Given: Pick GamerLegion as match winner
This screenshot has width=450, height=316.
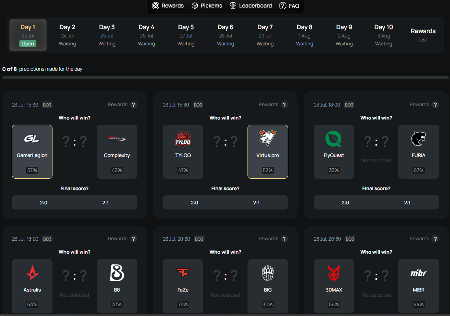Looking at the screenshot, I should 32,152.
